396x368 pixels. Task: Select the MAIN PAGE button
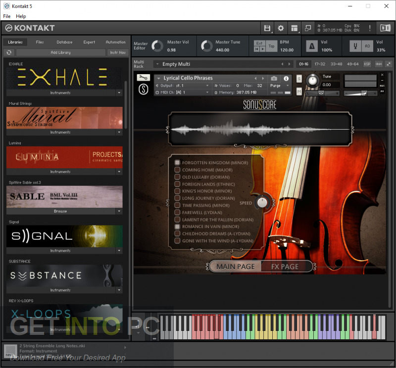pyautogui.click(x=236, y=266)
